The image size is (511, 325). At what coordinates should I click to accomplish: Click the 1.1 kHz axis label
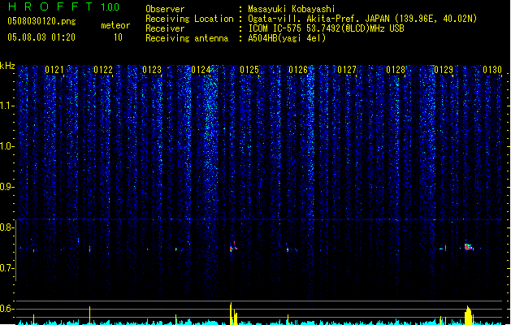pyautogui.click(x=6, y=106)
